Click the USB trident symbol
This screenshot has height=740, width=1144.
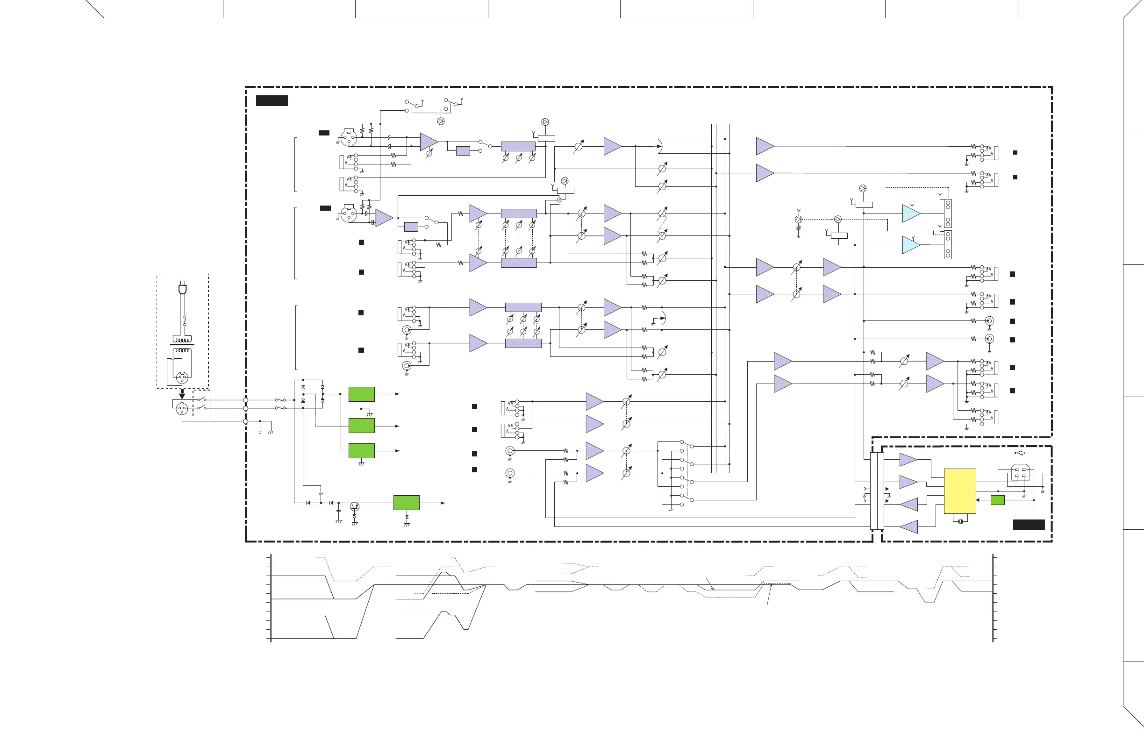1020,453
